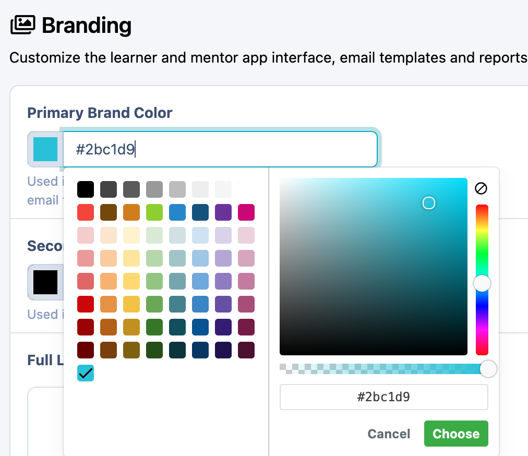The width and height of the screenshot is (528, 456).
Task: Pick the dark navy blue swatch in row two
Action: 200,212
